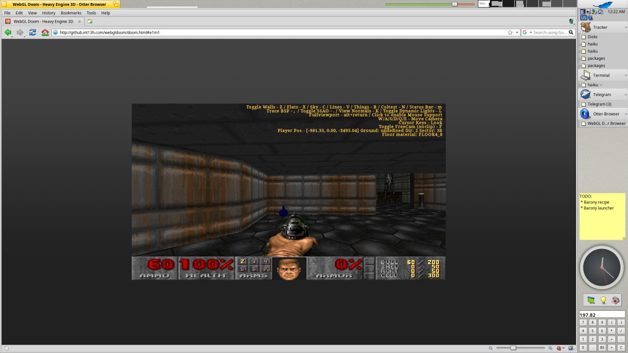
Task: Click the zoom-in icon in status bar
Action: click(x=550, y=348)
